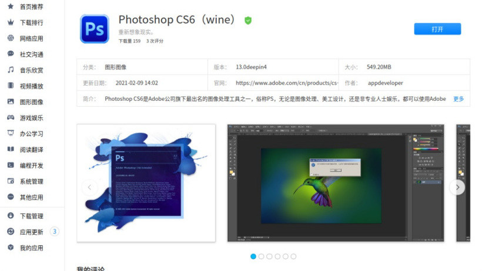Viewport: 482px width, 271px height.
Task: Open 办公学习 in the sidebar
Action: coord(32,134)
